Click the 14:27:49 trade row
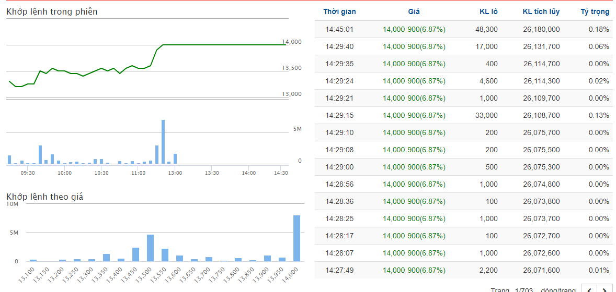The image size is (616, 292). click(463, 270)
